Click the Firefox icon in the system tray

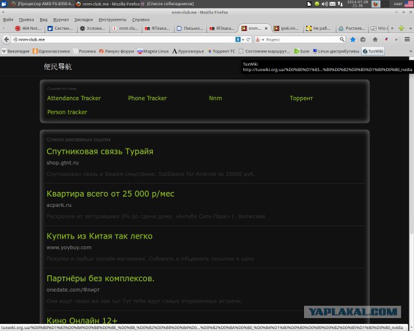pos(376,4)
